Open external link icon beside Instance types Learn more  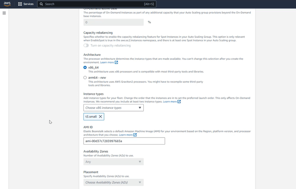(x=179, y=102)
